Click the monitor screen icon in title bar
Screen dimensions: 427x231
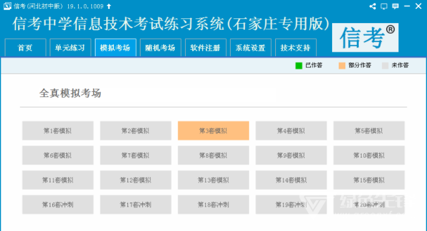[384, 7]
